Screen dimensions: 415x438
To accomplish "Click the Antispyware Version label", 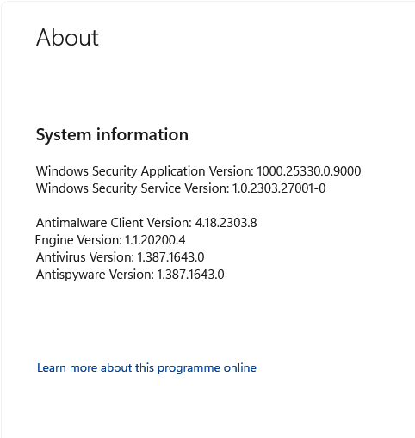I will coord(96,275).
